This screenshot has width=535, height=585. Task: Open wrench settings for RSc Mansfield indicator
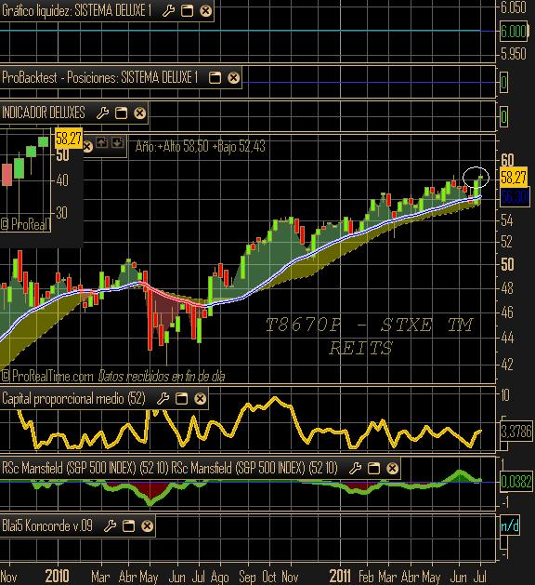point(355,468)
